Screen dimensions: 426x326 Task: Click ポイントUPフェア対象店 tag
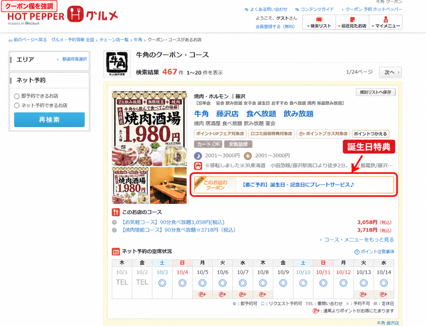pos(220,134)
